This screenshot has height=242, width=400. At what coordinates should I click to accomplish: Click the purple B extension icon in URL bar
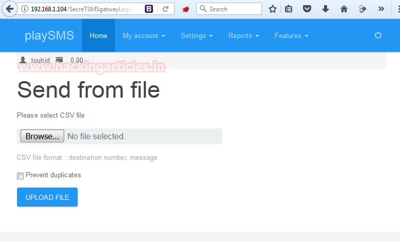coord(149,9)
